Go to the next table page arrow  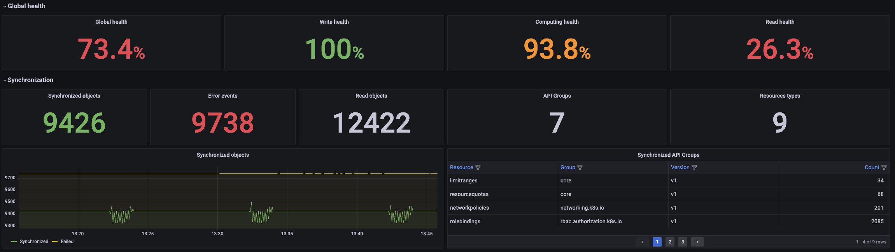pyautogui.click(x=697, y=242)
